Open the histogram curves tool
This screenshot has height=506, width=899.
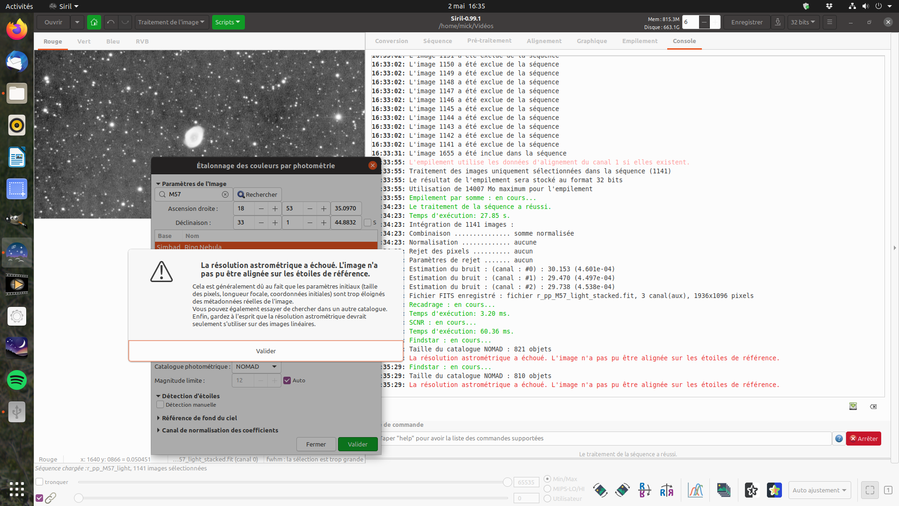tap(695, 490)
